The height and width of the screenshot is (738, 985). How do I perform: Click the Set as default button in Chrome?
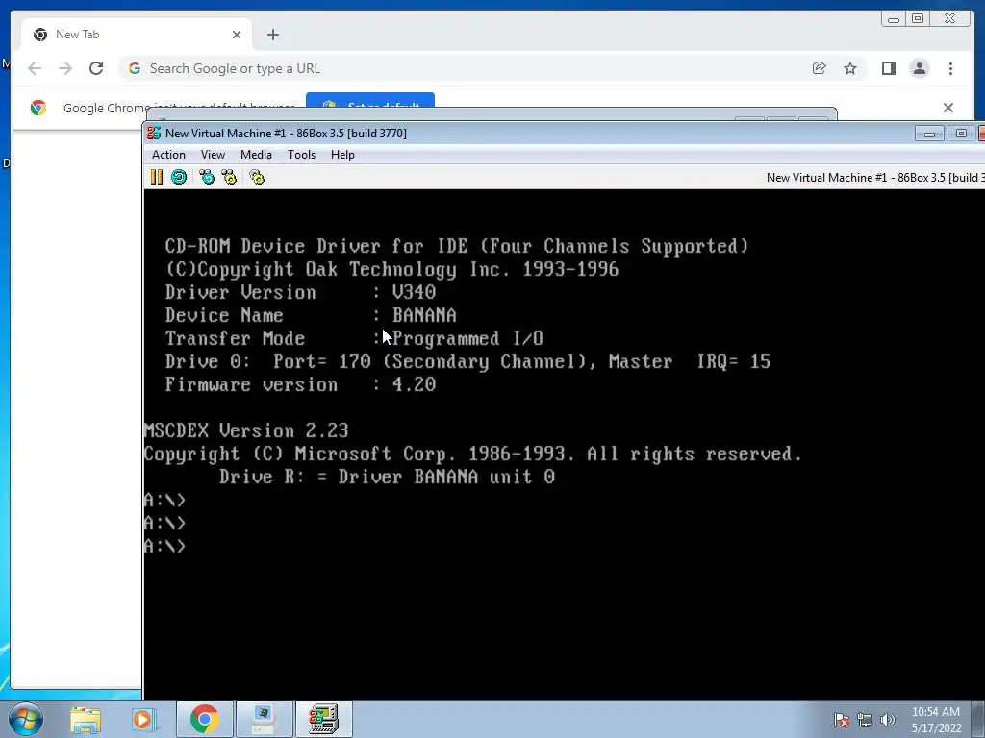(370, 100)
